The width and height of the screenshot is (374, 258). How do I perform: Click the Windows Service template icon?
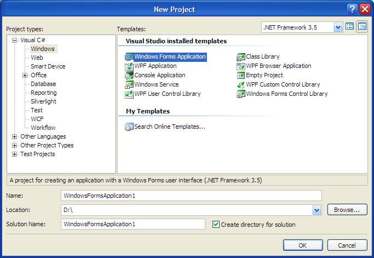[129, 85]
